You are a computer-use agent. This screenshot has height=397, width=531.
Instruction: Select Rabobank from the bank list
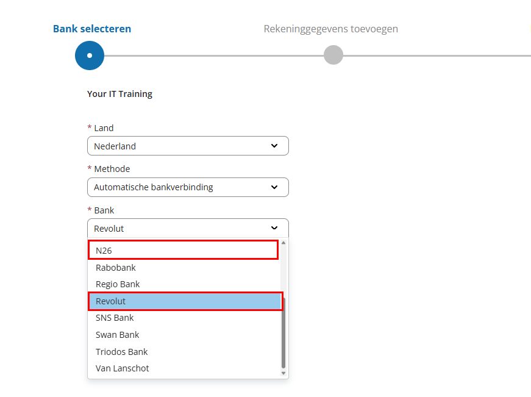click(x=185, y=268)
